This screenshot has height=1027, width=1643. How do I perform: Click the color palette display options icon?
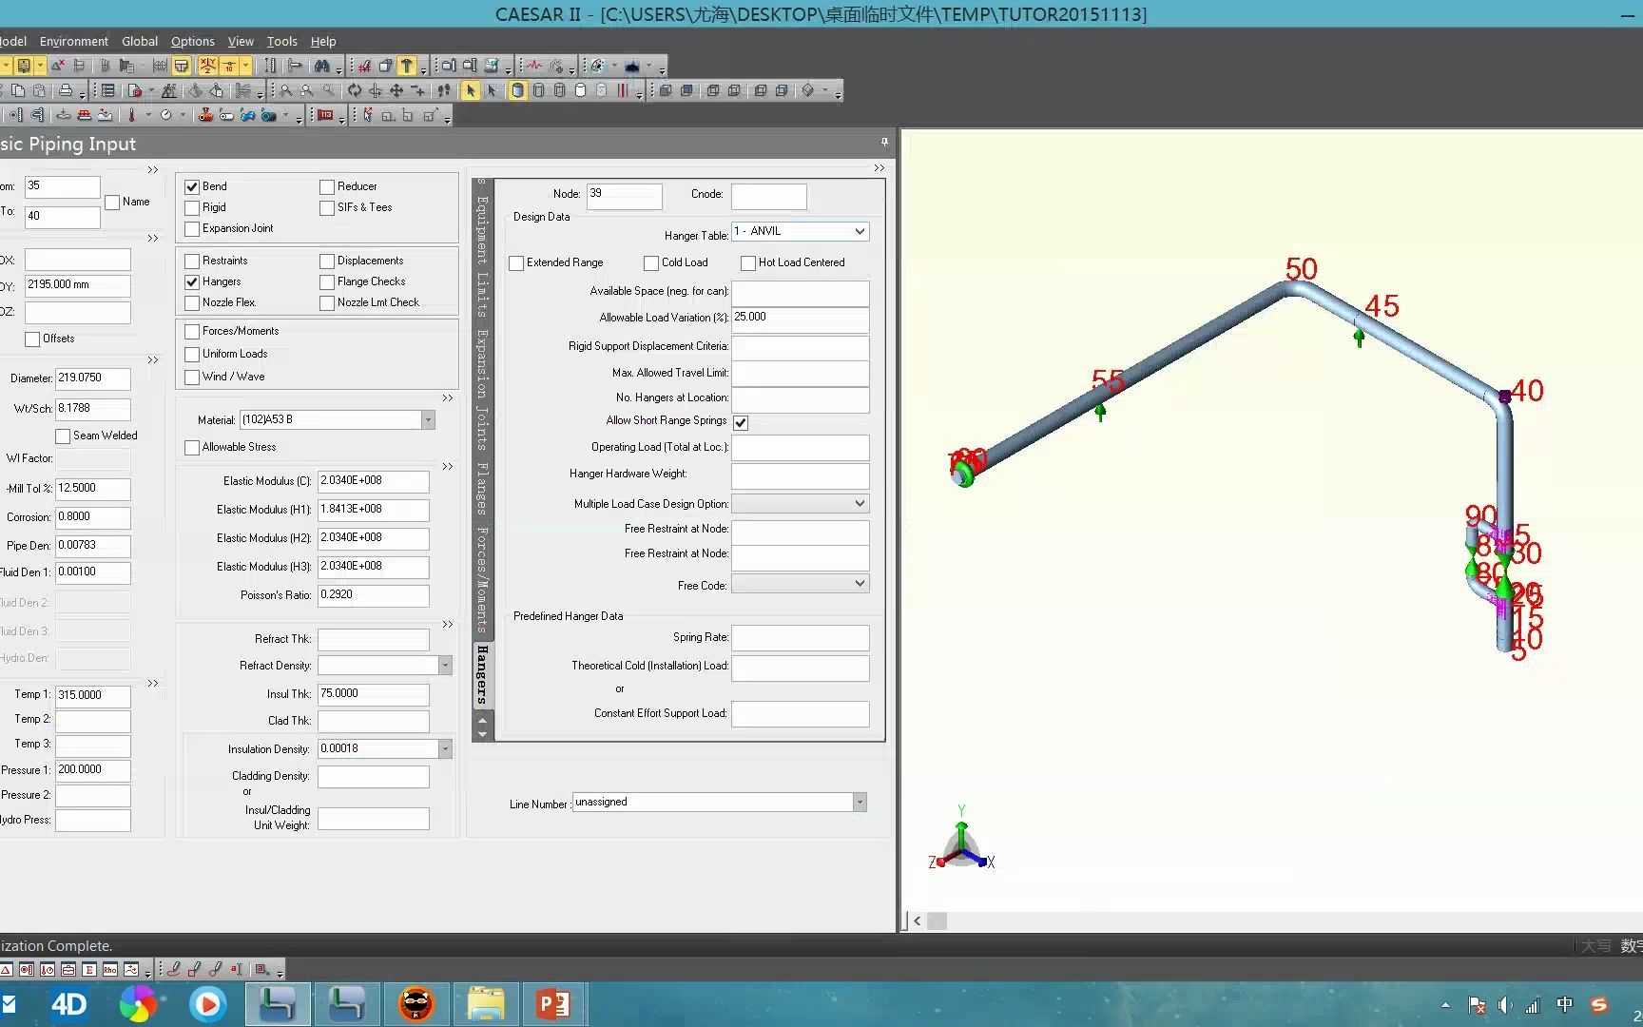click(597, 66)
